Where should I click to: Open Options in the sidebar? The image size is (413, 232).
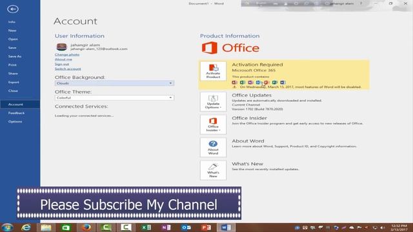click(15, 122)
